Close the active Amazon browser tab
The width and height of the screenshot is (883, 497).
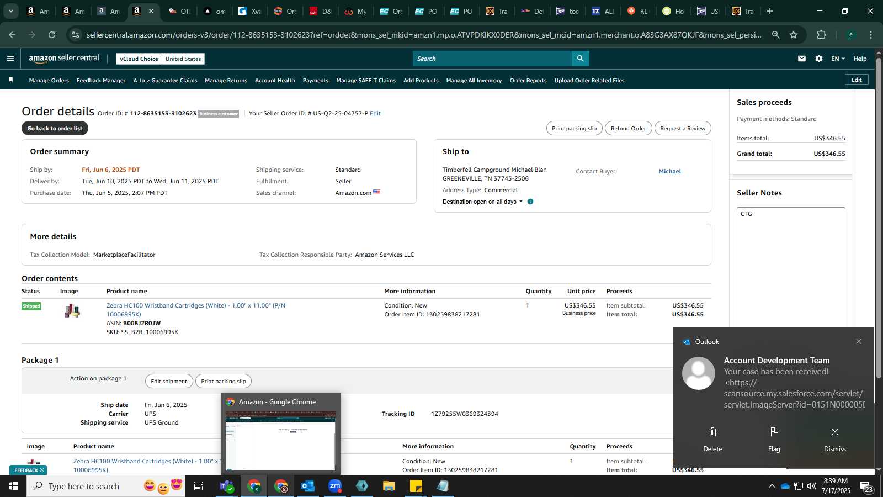coord(151,11)
